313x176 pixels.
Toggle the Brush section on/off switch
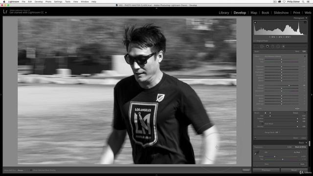(x=305, y=113)
